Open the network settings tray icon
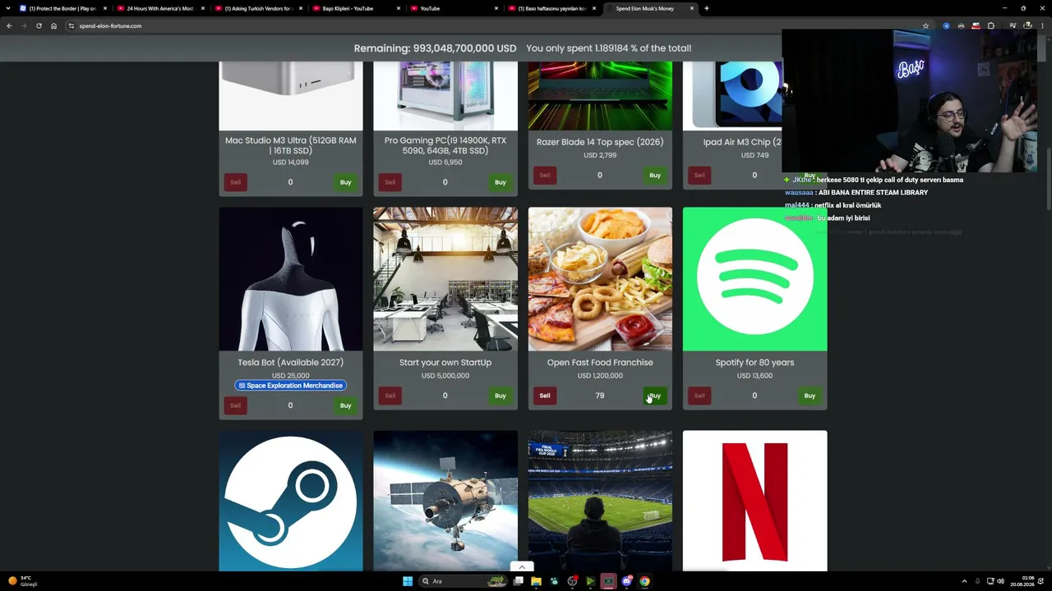 [990, 581]
